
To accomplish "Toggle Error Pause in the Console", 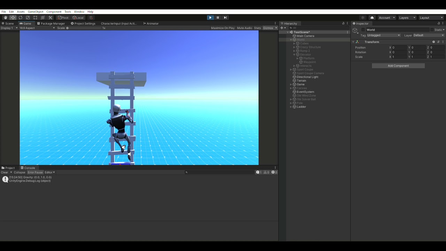I will 35,172.
